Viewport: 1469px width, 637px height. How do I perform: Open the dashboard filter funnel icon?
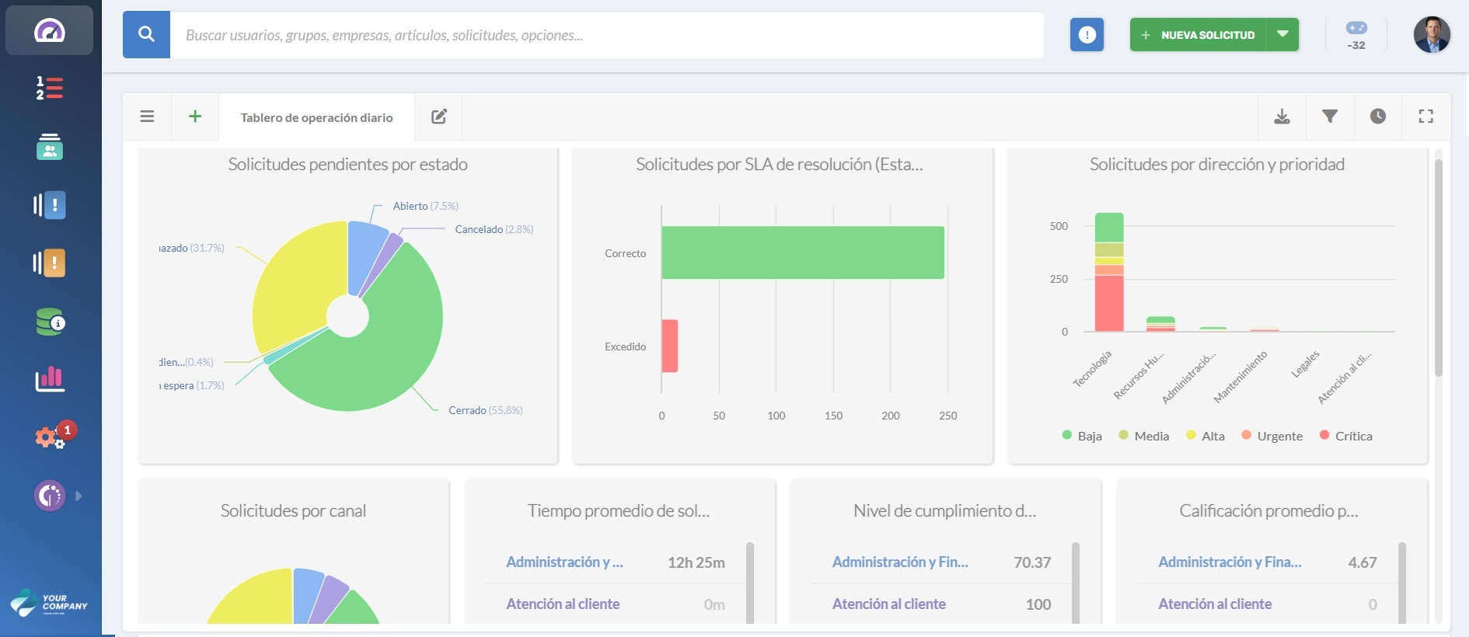pyautogui.click(x=1330, y=117)
